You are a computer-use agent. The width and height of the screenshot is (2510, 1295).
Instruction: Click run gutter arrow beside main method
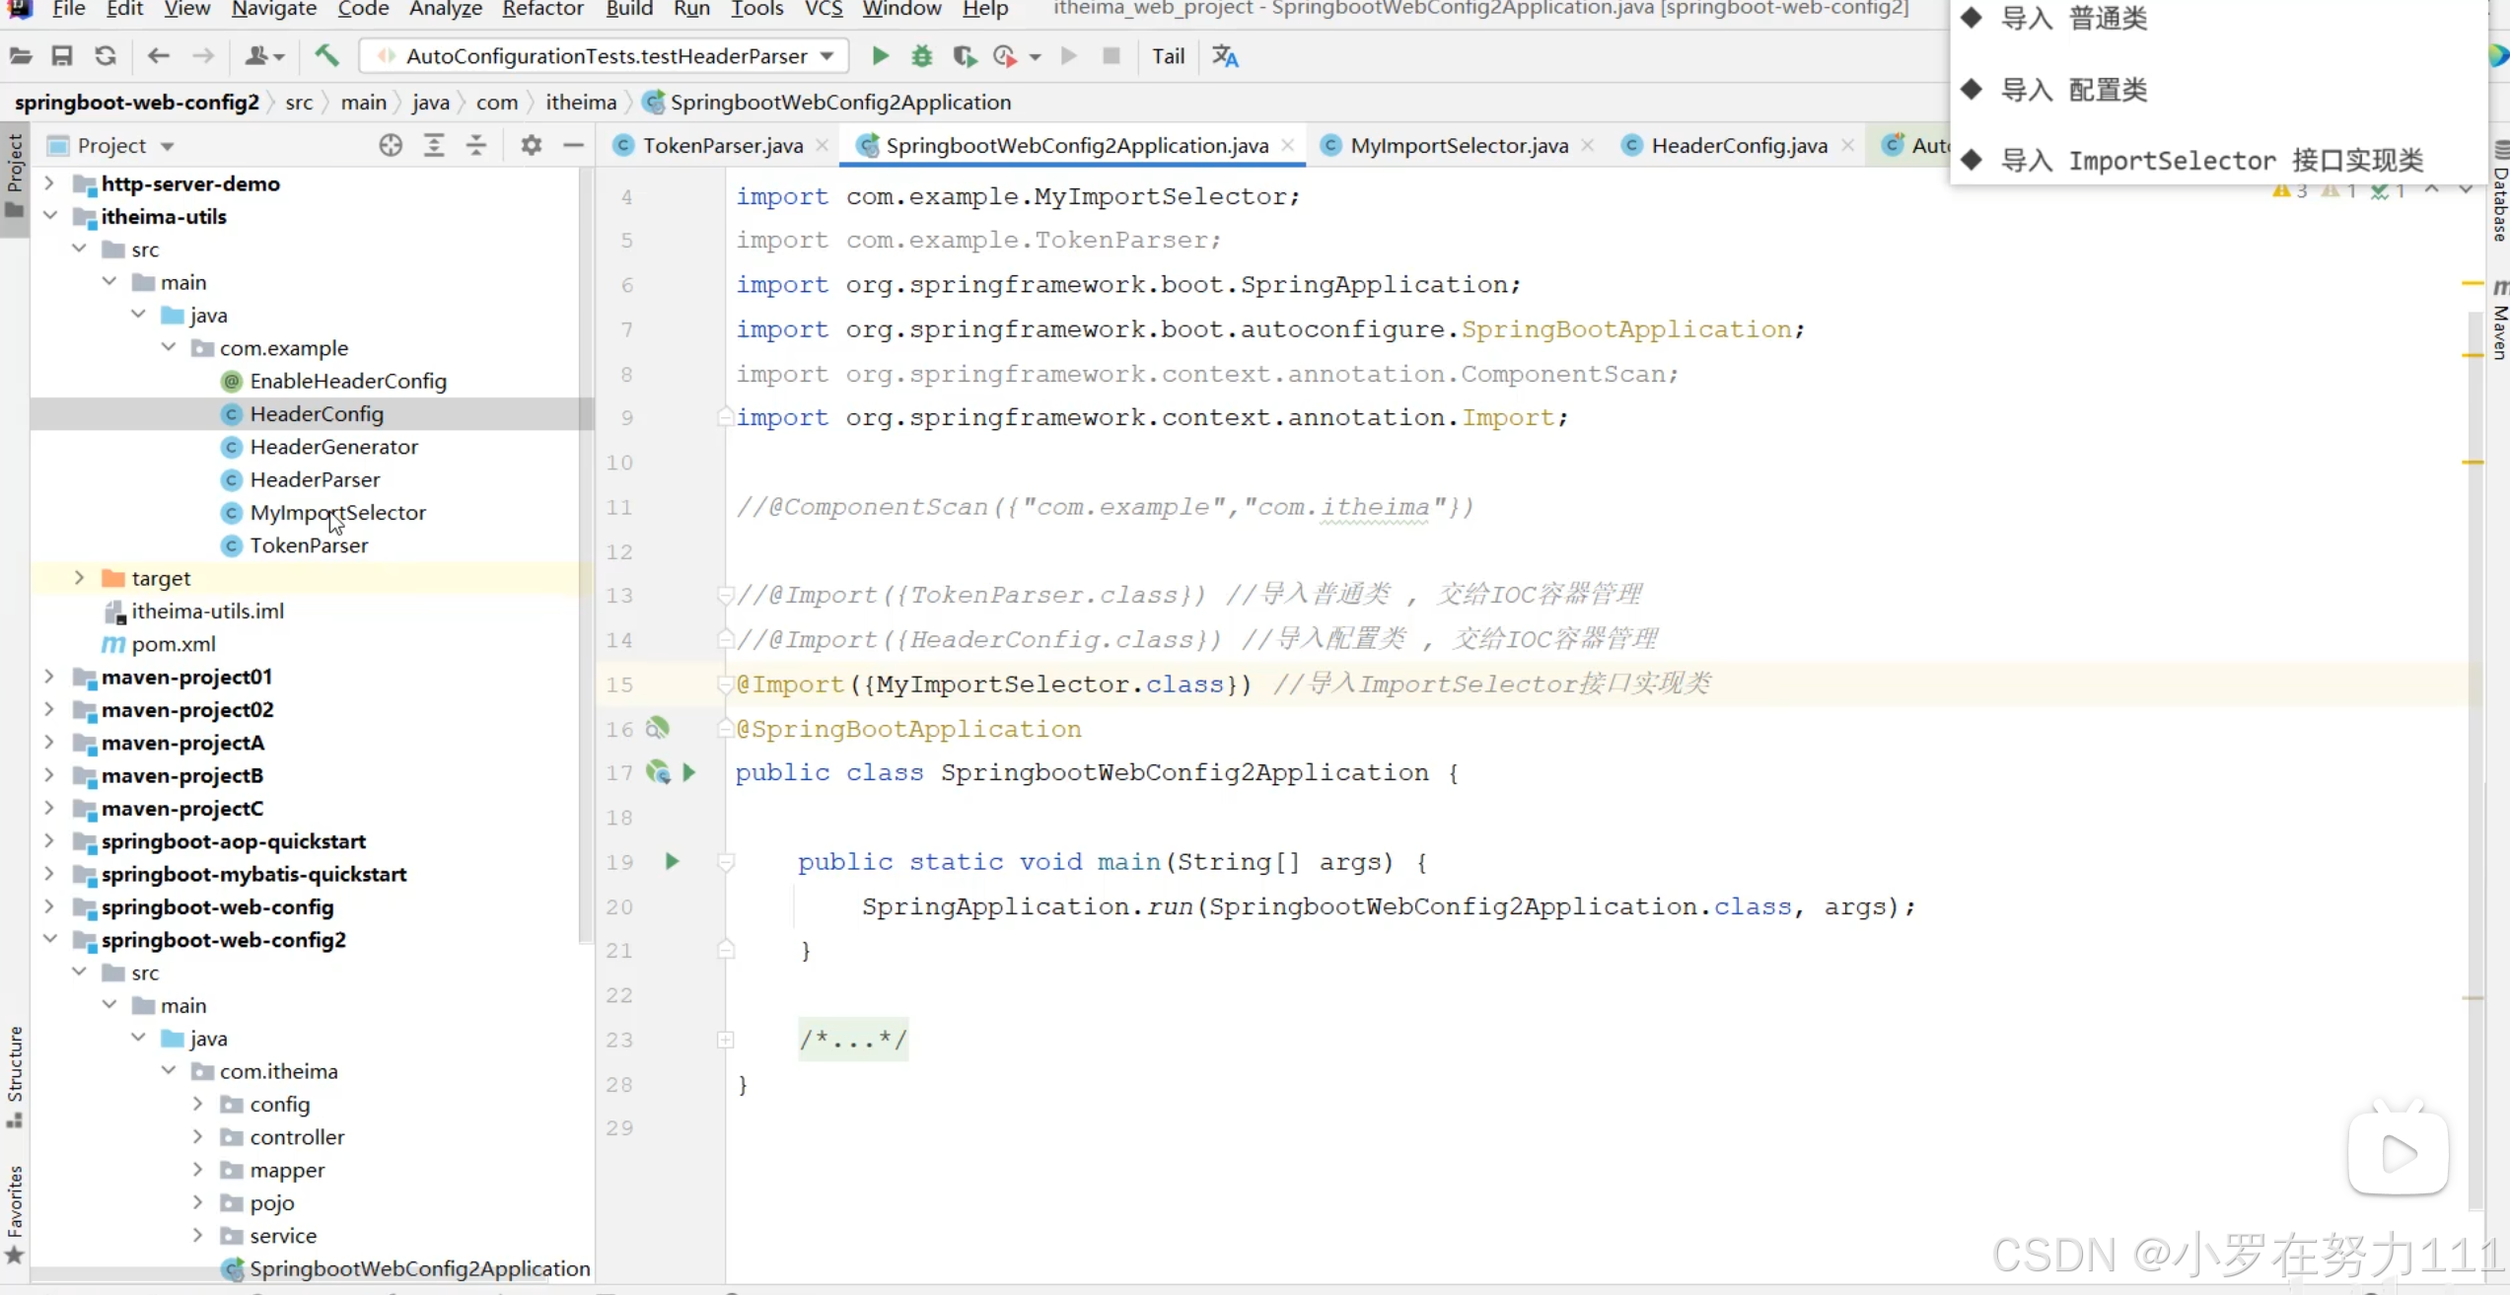(x=672, y=861)
